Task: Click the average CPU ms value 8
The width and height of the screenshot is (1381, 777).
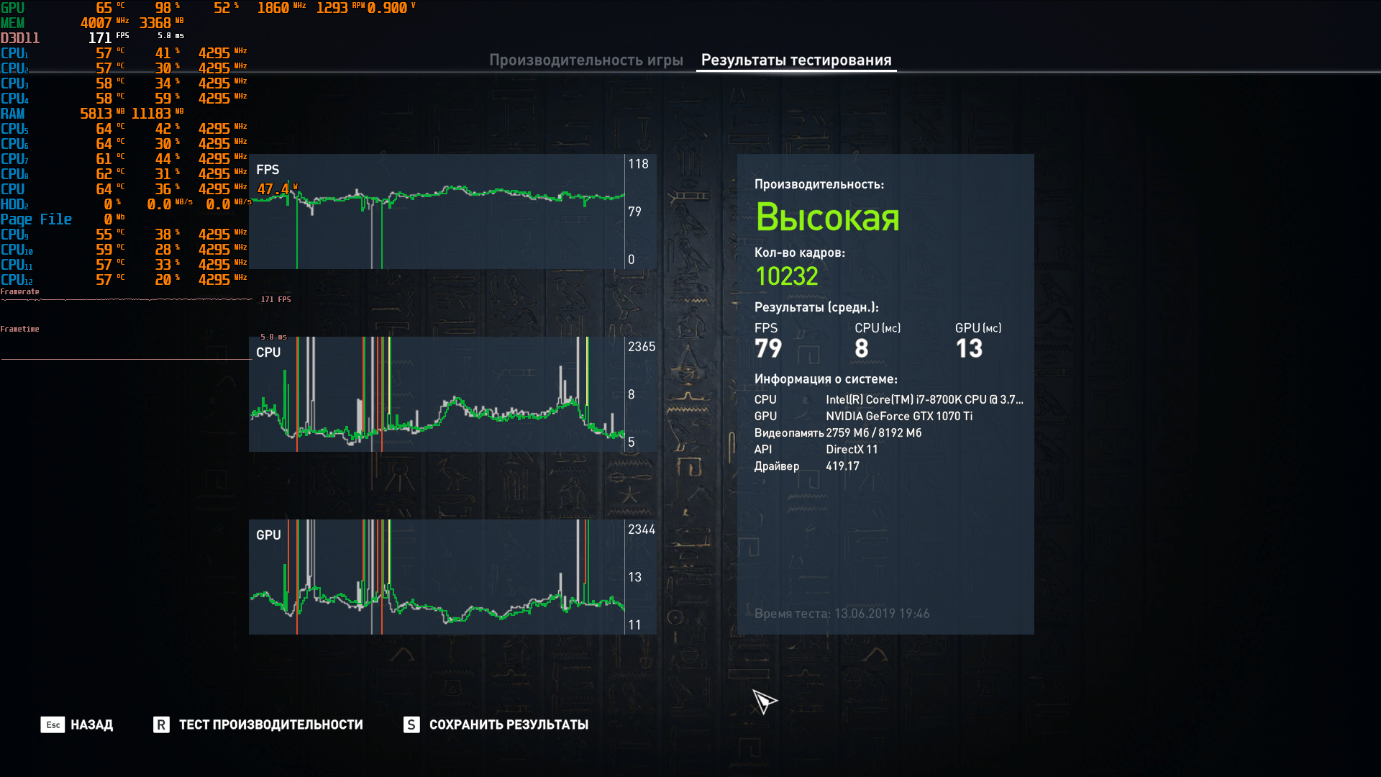Action: (x=861, y=349)
